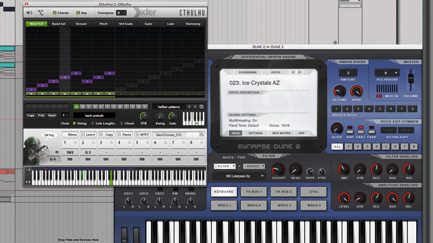Toggle the WTF!? button in Cthulhu
This screenshot has width=433, height=243.
pos(142,134)
